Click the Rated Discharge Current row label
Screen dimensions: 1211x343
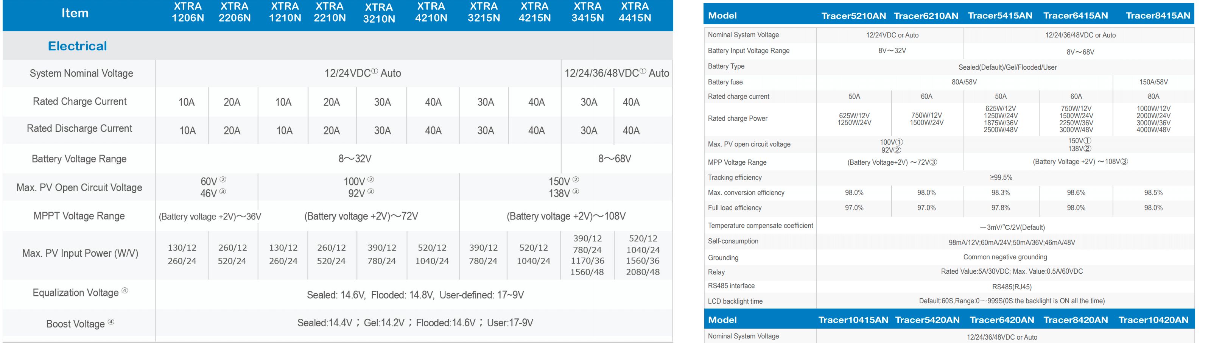(x=79, y=128)
